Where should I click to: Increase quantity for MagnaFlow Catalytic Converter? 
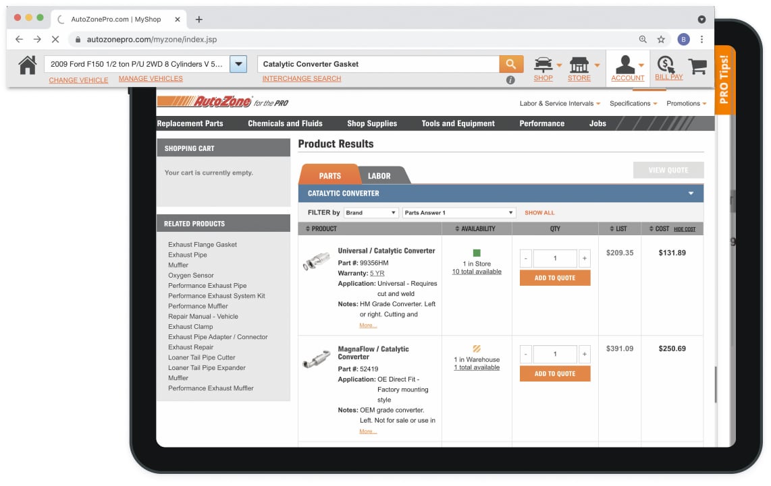coord(585,354)
